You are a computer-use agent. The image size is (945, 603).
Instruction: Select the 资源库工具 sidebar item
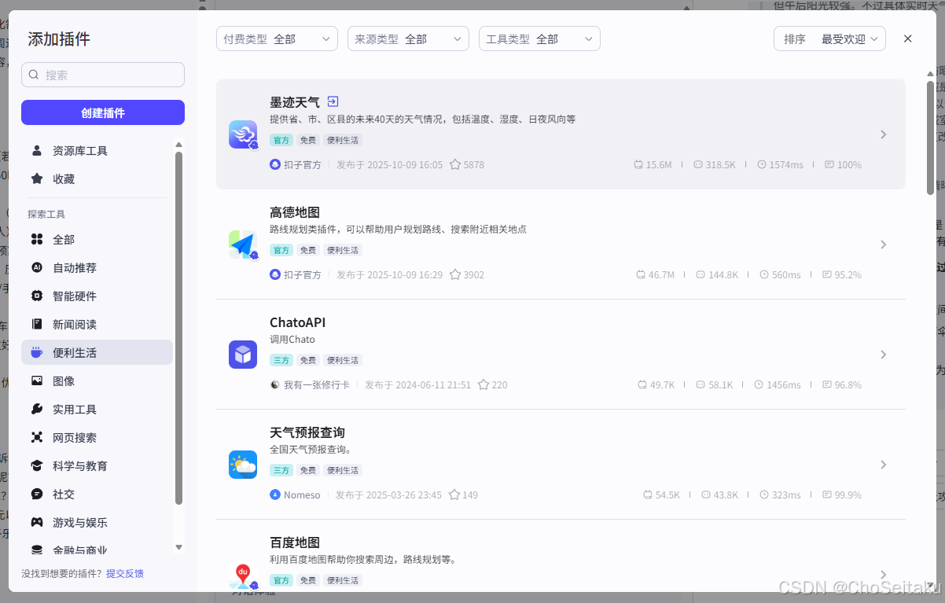(97, 151)
